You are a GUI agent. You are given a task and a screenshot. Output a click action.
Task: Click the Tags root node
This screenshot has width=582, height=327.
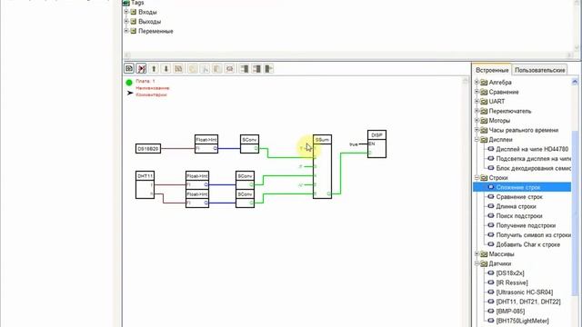point(137,3)
